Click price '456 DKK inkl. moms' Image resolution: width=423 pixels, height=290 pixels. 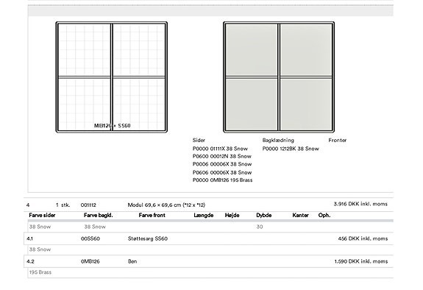tap(363, 238)
